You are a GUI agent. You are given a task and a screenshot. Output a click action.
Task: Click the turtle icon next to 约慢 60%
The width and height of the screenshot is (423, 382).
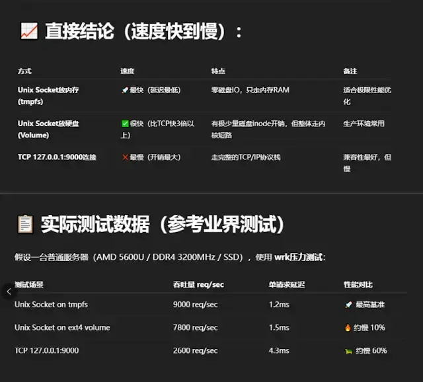(x=348, y=351)
